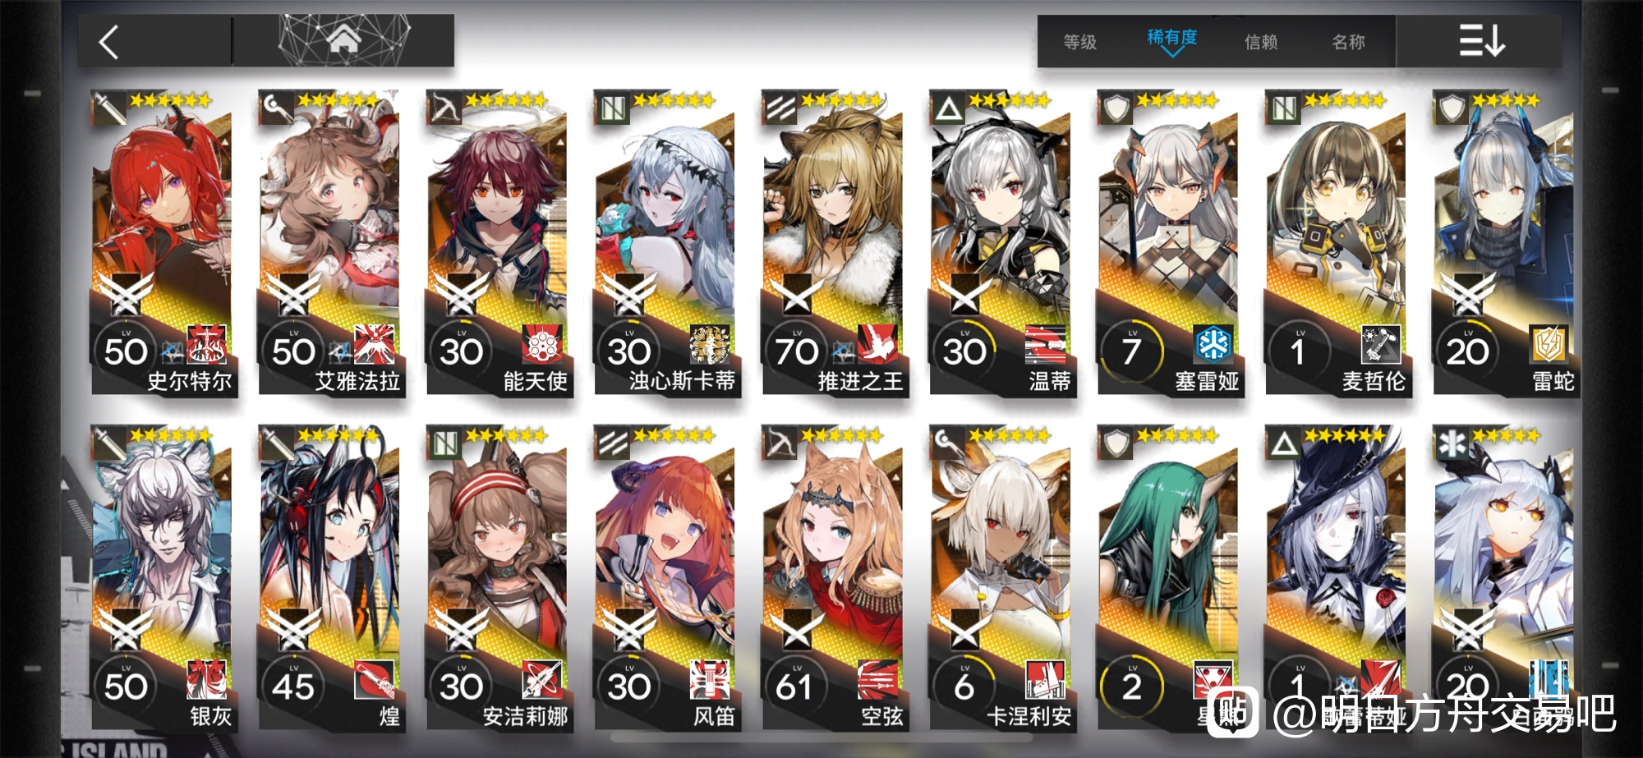Click 艾雅法拉's volcano skill icon
Viewport: 1643px width, 758px height.
(x=374, y=344)
